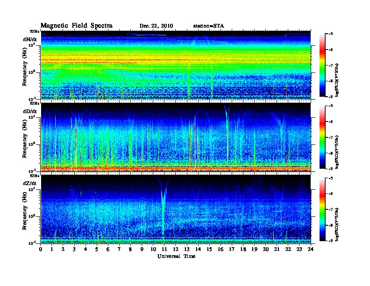Image resolution: width=370 pixels, height=286 pixels.
Task: Click the hour "6" tick label on the time axis
Action: (108, 249)
